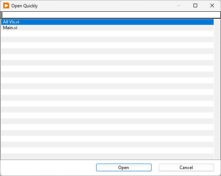Close the Open Quickly dialog

[212, 5]
